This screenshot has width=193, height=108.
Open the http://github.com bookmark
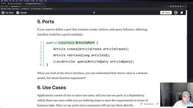point(48,9)
